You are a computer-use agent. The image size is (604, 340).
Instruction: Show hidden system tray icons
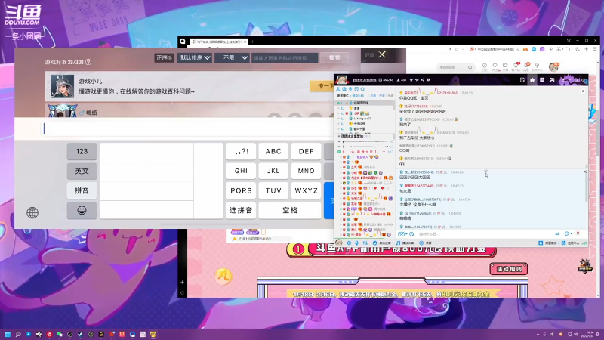(538, 334)
